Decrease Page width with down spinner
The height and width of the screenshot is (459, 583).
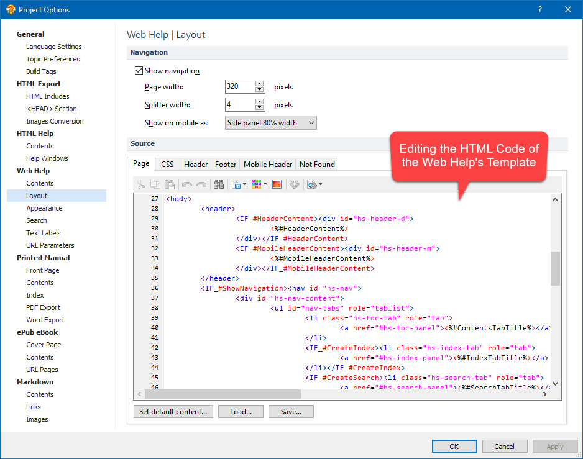[260, 89]
